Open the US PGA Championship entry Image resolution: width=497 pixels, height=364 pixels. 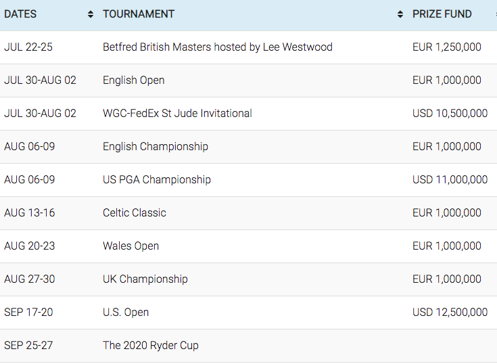point(157,180)
